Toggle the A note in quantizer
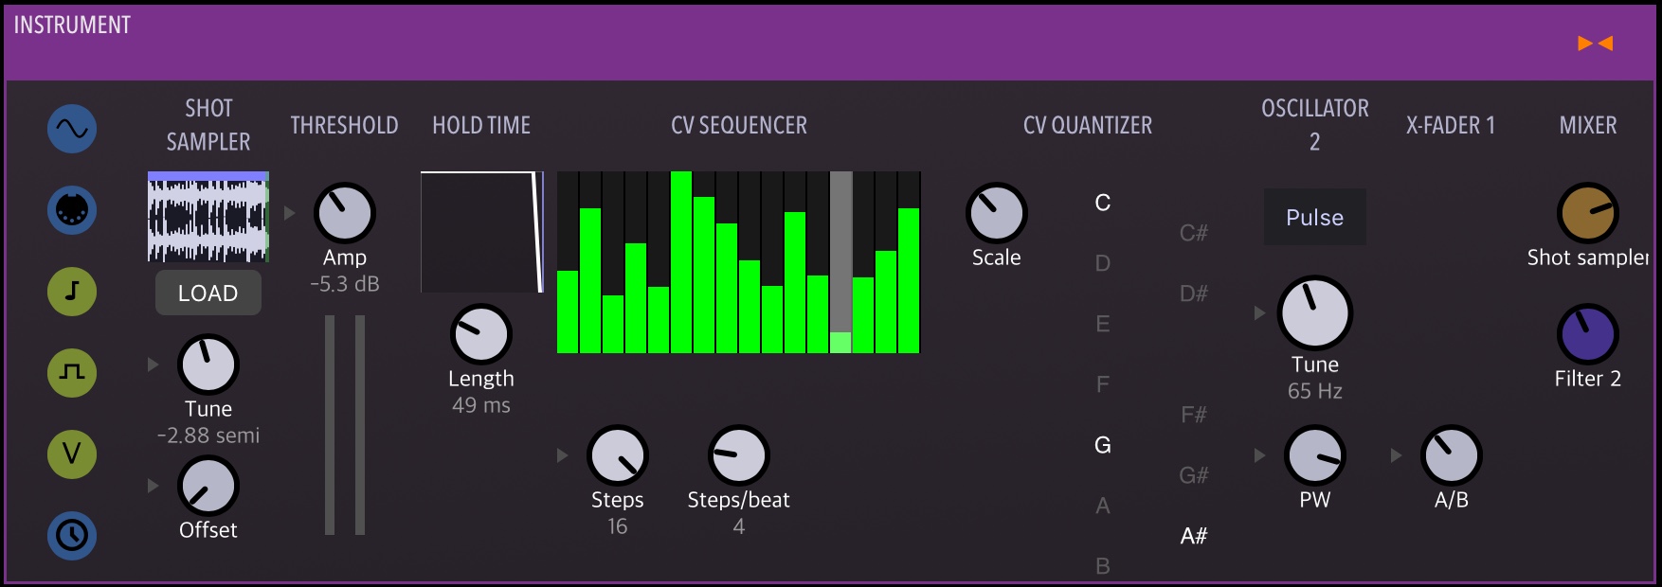The image size is (1662, 587). tap(1103, 506)
